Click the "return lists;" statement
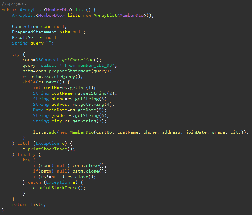 click(x=29, y=205)
